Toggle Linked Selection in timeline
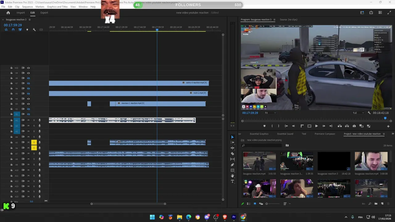Image resolution: width=395 pixels, height=222 pixels. pyautogui.click(x=20, y=30)
